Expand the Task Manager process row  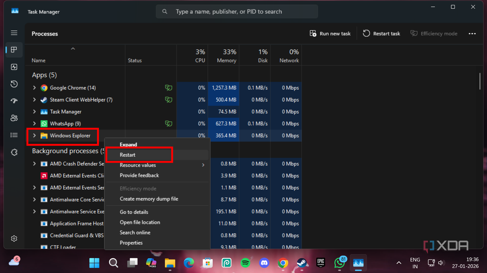(34, 112)
